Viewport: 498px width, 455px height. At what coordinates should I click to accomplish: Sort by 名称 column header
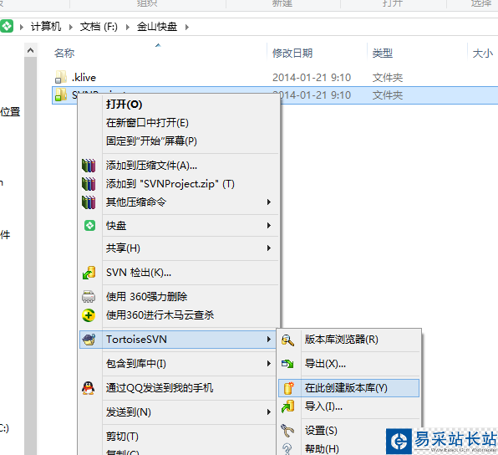64,53
